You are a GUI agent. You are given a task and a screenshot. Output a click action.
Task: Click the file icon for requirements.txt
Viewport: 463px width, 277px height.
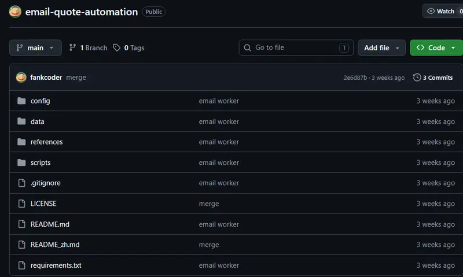(21, 265)
